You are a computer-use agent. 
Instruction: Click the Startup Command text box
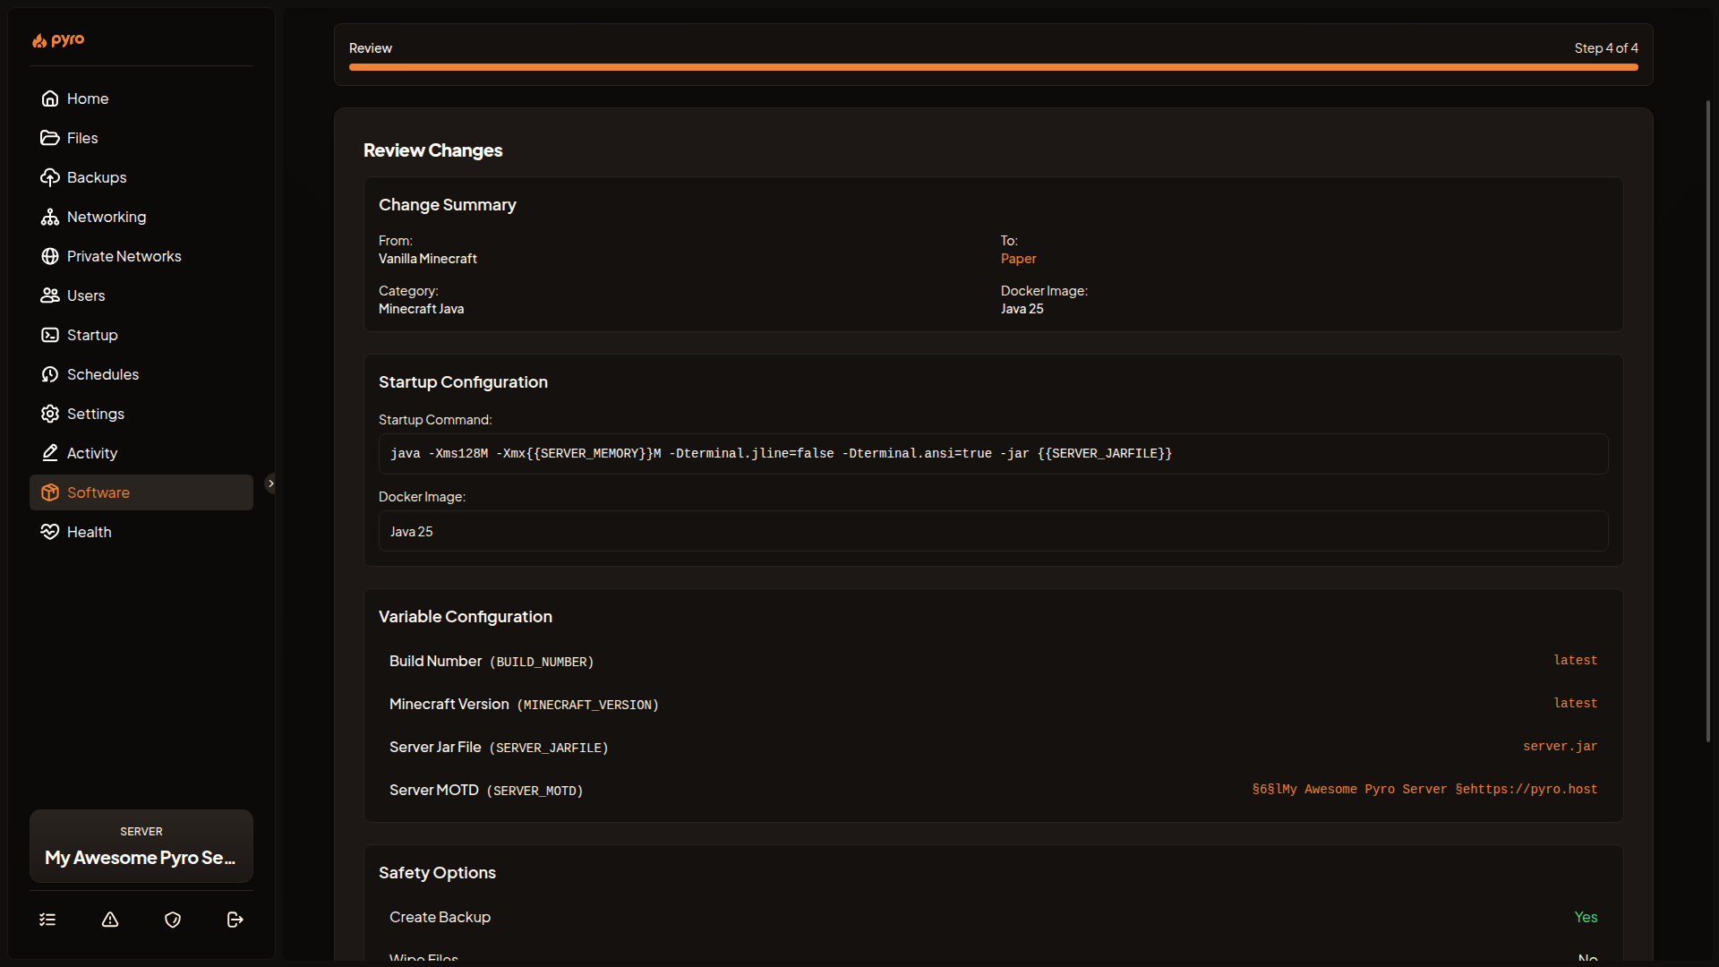[994, 454]
